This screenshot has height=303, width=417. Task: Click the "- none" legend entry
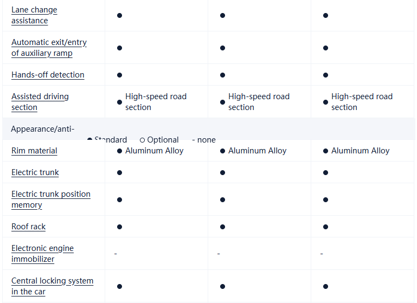click(x=204, y=140)
